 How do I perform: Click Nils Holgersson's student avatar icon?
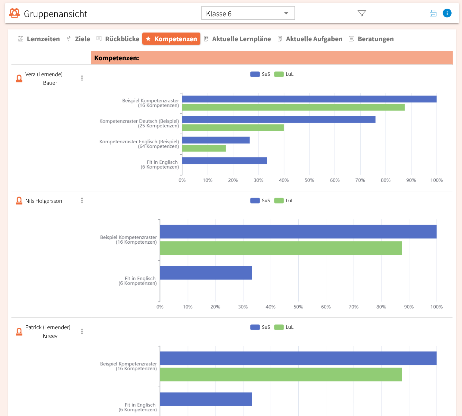19,201
